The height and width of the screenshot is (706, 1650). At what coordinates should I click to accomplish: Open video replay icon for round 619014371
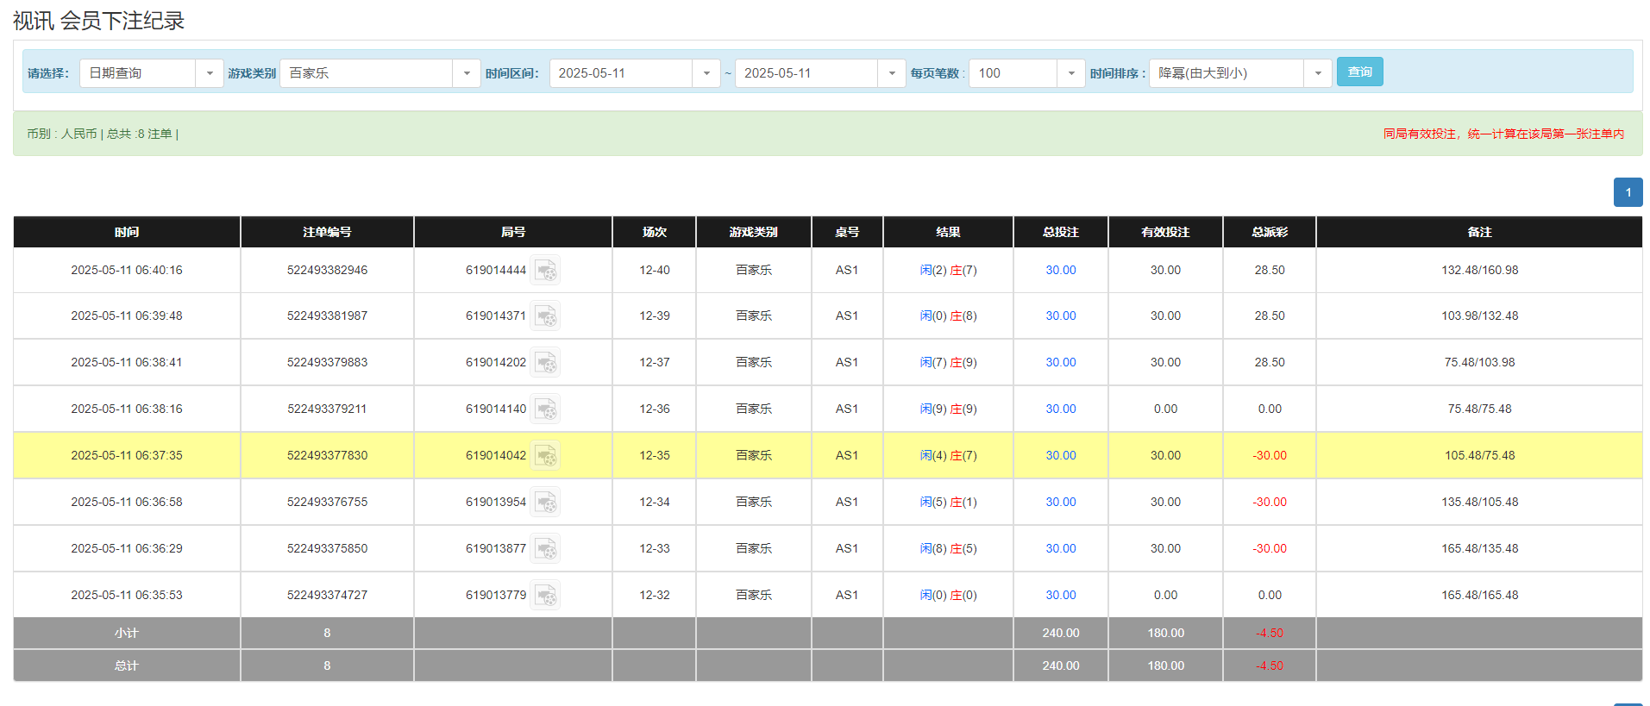click(x=545, y=316)
